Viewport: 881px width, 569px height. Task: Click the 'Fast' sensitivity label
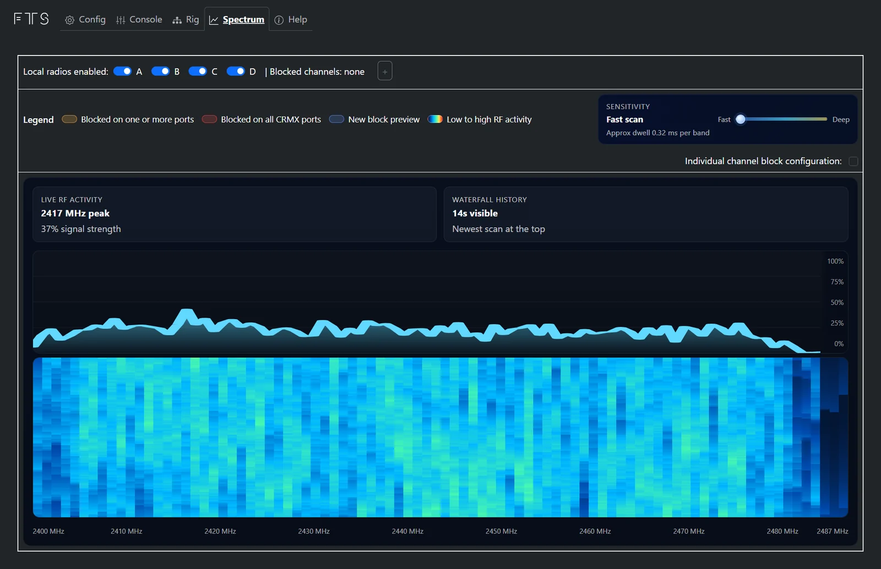point(724,119)
